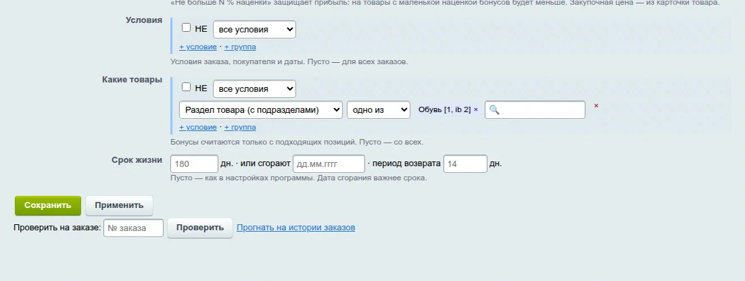Open the все условия dropdown in Какие товары
This screenshot has width=745, height=281.
click(x=254, y=88)
